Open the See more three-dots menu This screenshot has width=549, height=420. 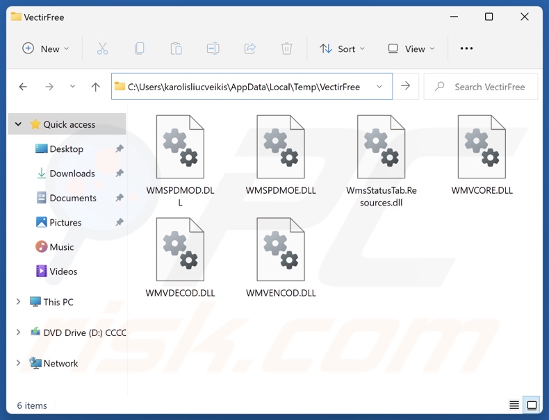coord(466,49)
